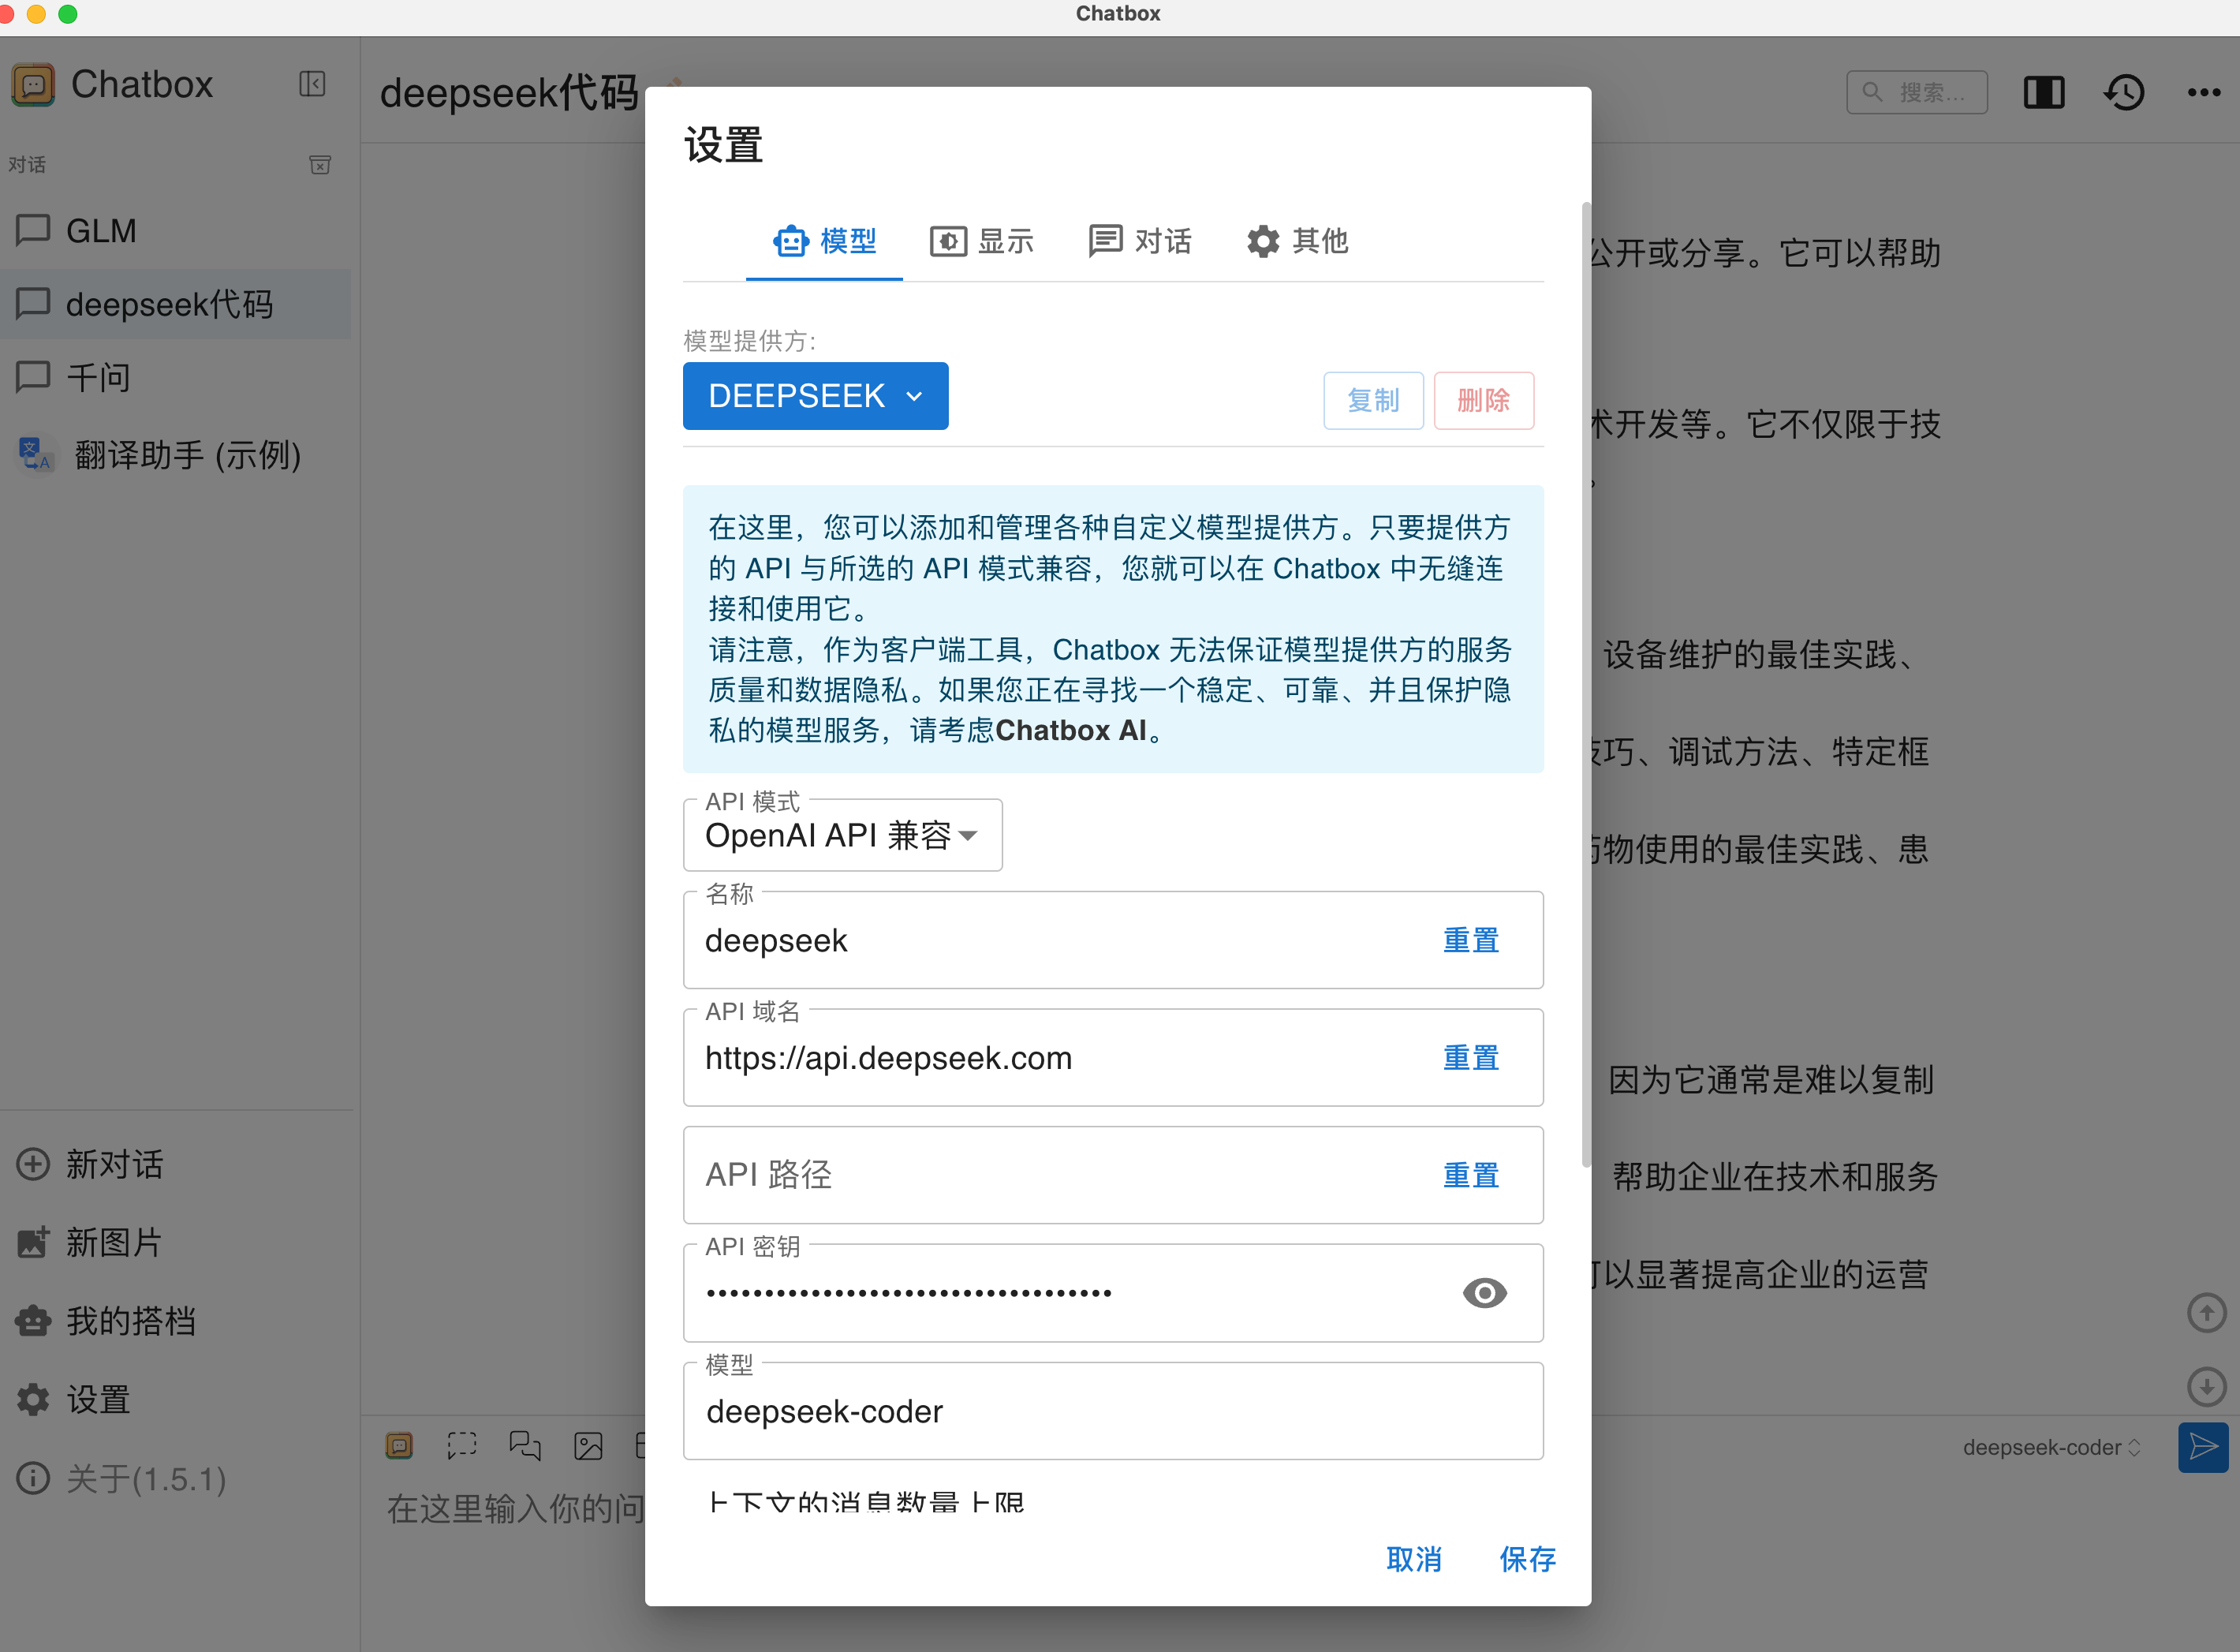
Task: Click 保存 to save settings
Action: pyautogui.click(x=1527, y=1559)
